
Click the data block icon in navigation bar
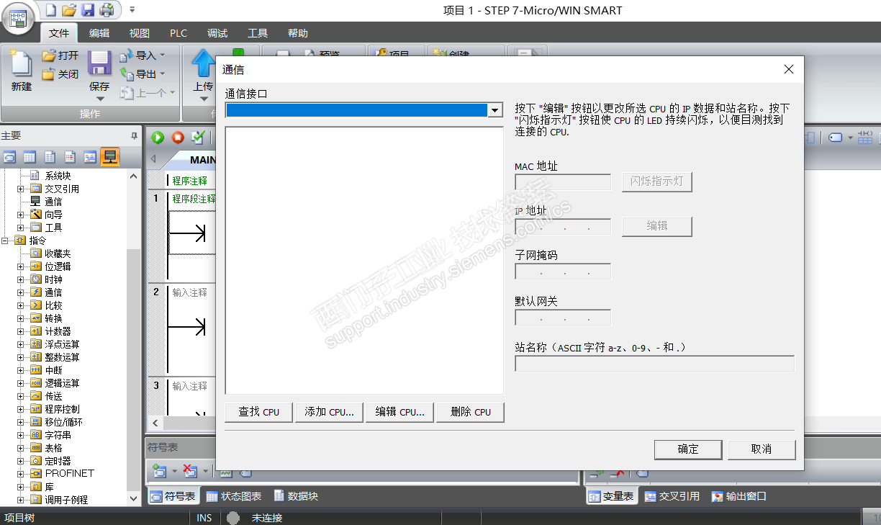50,157
